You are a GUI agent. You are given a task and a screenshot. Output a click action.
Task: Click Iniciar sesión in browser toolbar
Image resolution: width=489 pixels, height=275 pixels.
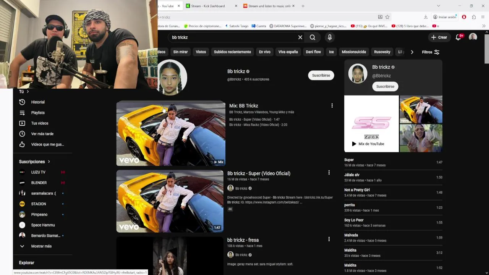(x=445, y=17)
